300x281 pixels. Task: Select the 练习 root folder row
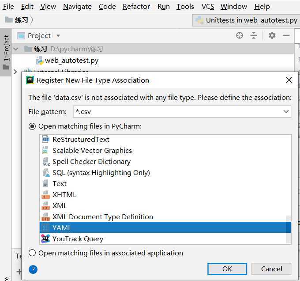pyautogui.click(x=153, y=49)
